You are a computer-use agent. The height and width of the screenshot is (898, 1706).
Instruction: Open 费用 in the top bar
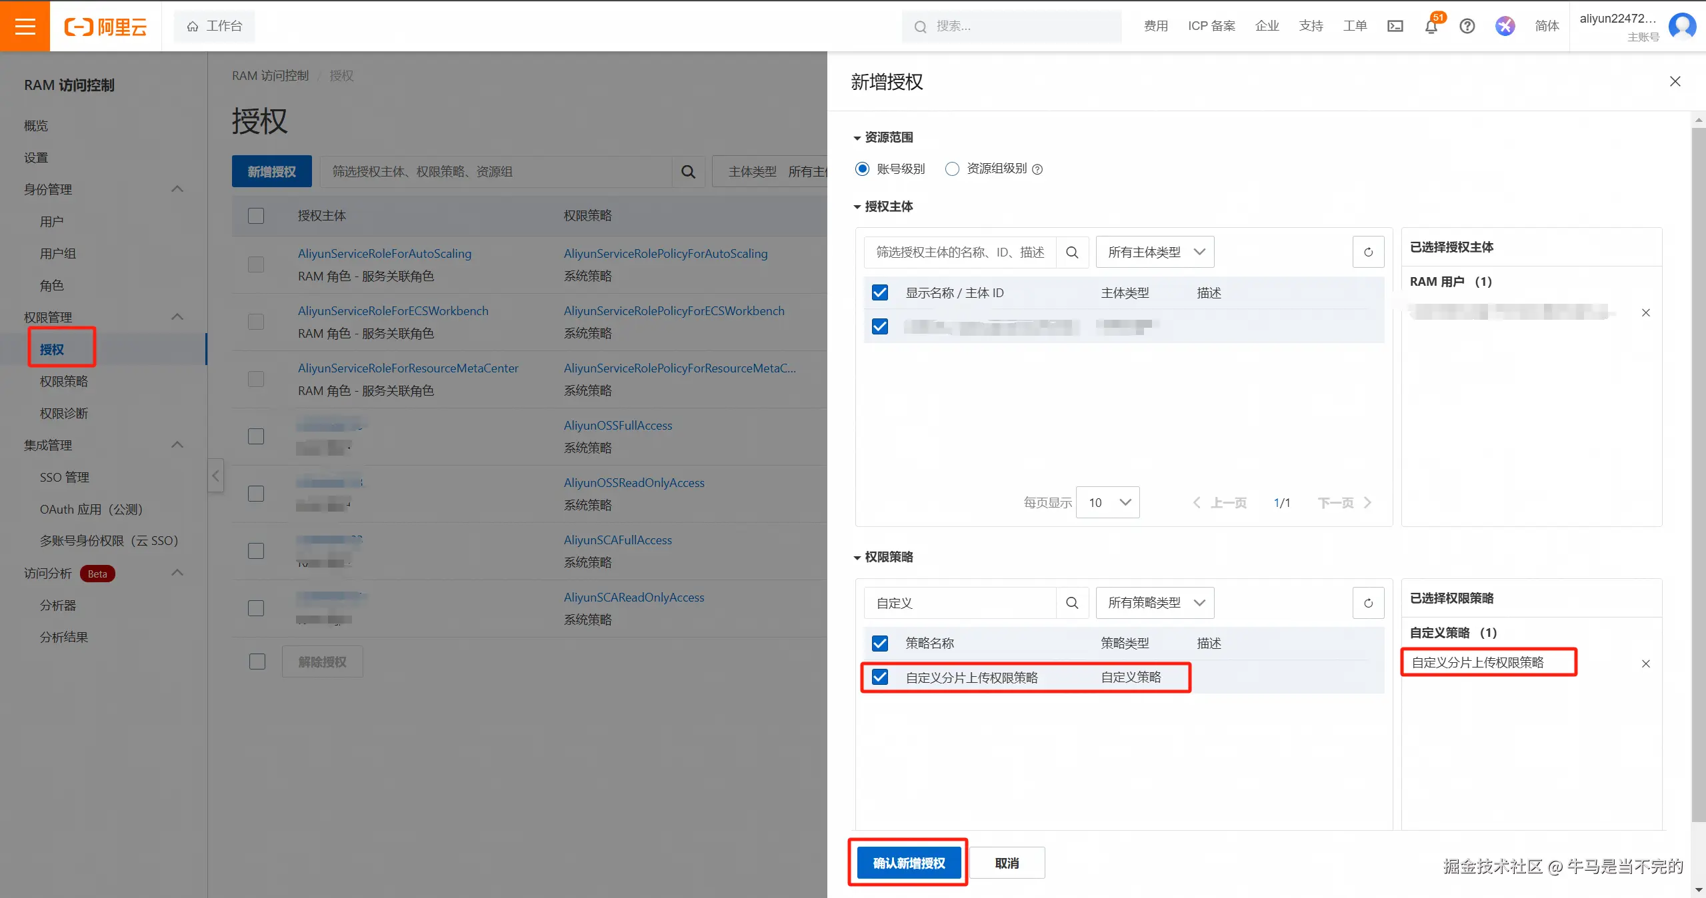[x=1156, y=26]
